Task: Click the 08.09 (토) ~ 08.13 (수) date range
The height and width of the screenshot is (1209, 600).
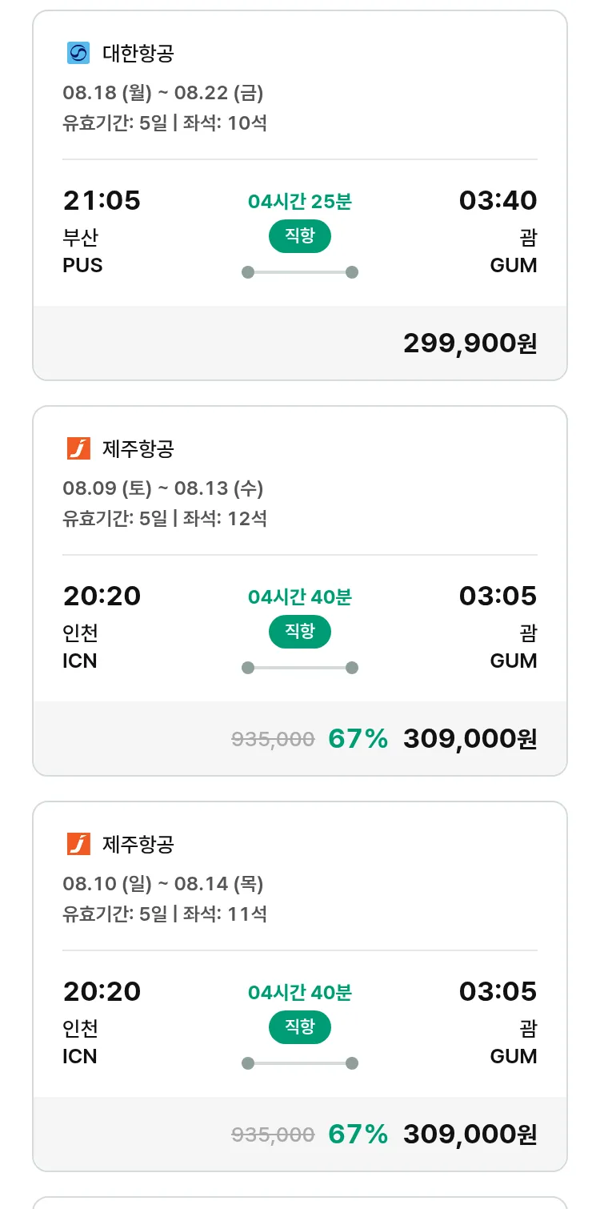Action: pos(163,488)
